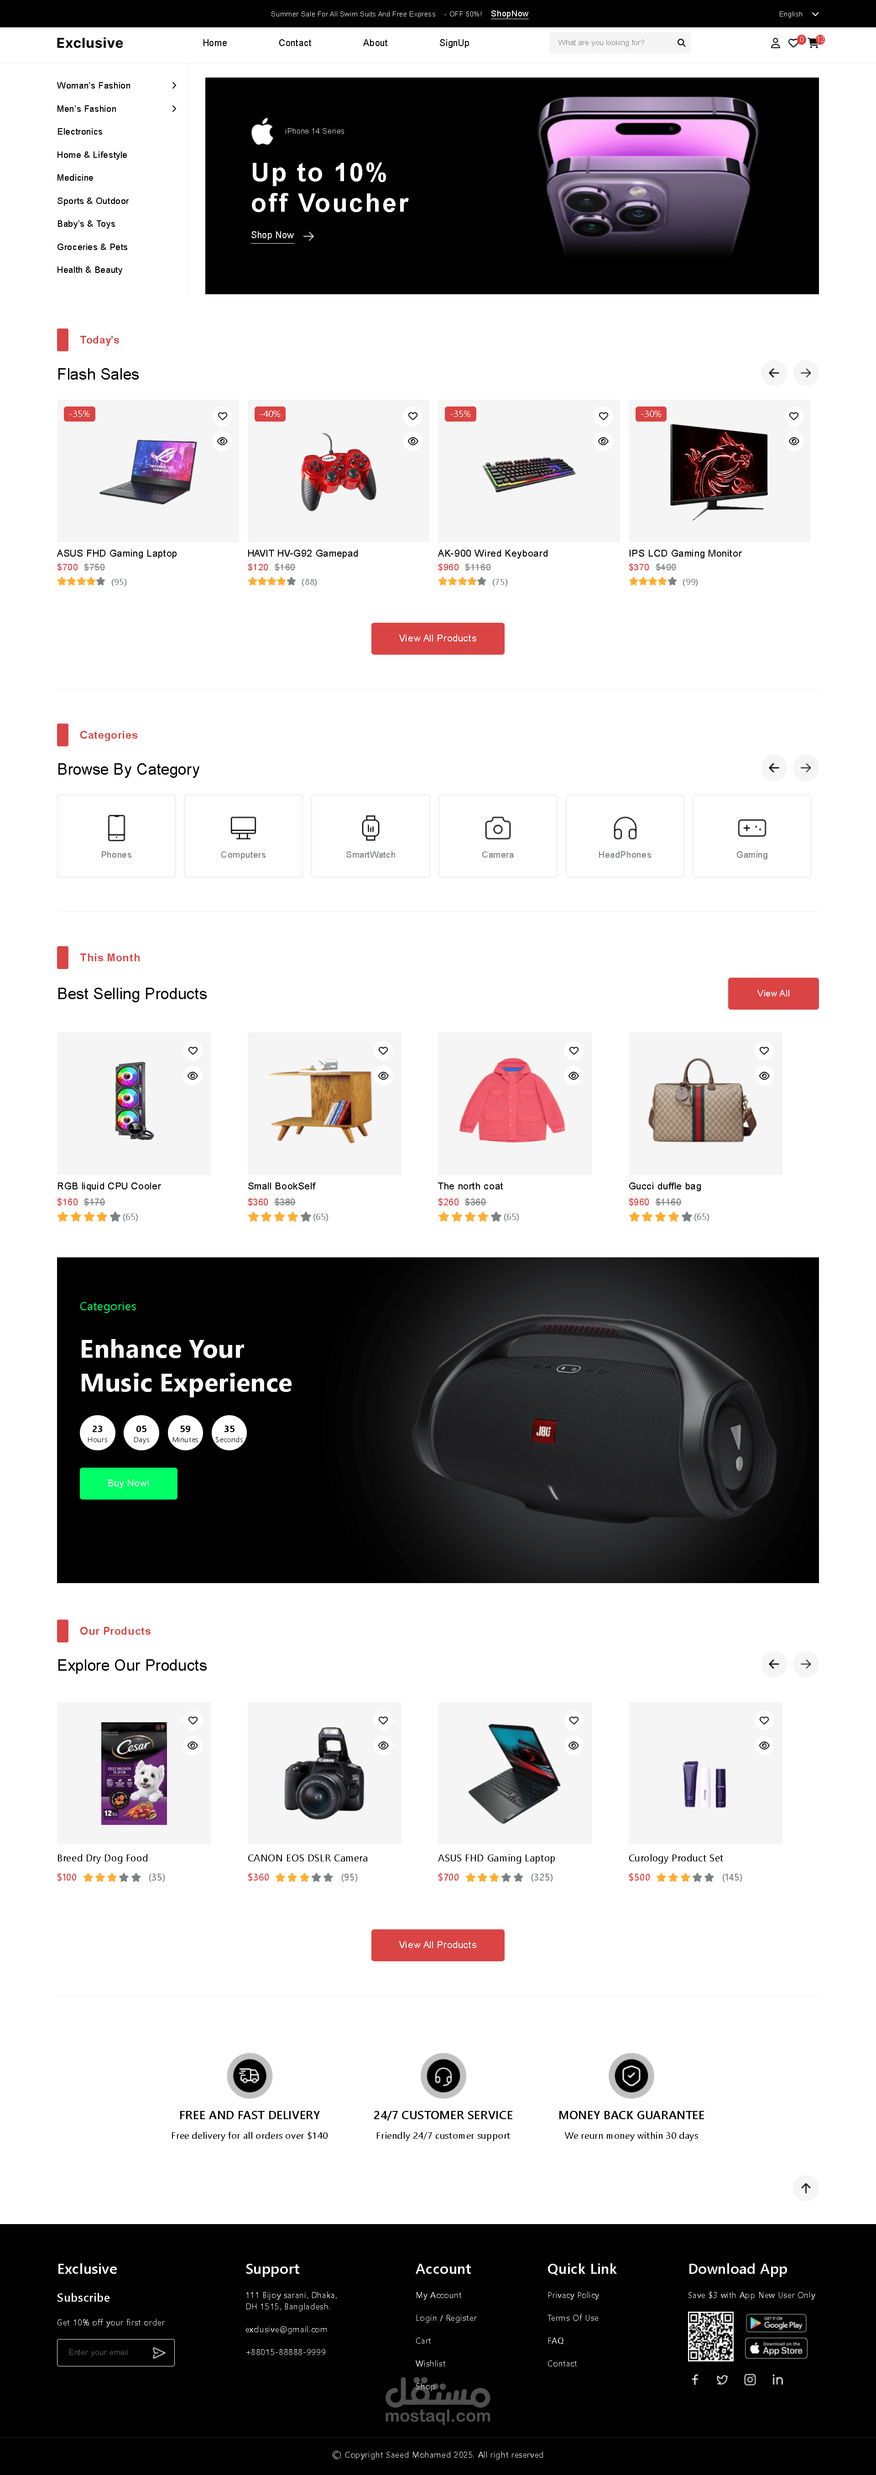Click the next arrow in Flash Sales
The height and width of the screenshot is (2475, 876).
tap(806, 373)
